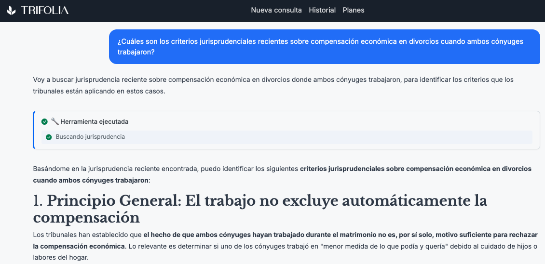The width and height of the screenshot is (545, 264).
Task: Click the blue user question bubble
Action: coord(325,47)
